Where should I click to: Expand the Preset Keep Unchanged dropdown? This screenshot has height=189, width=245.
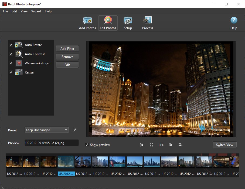pos(47,130)
